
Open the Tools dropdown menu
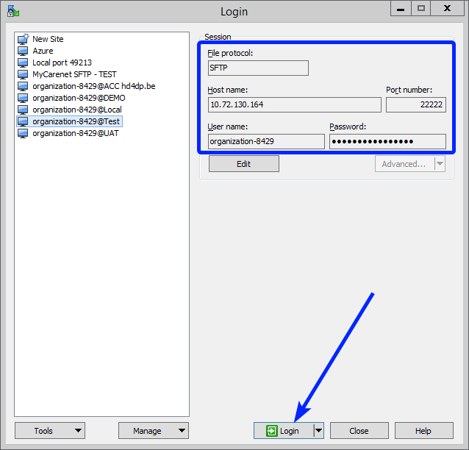coord(49,431)
